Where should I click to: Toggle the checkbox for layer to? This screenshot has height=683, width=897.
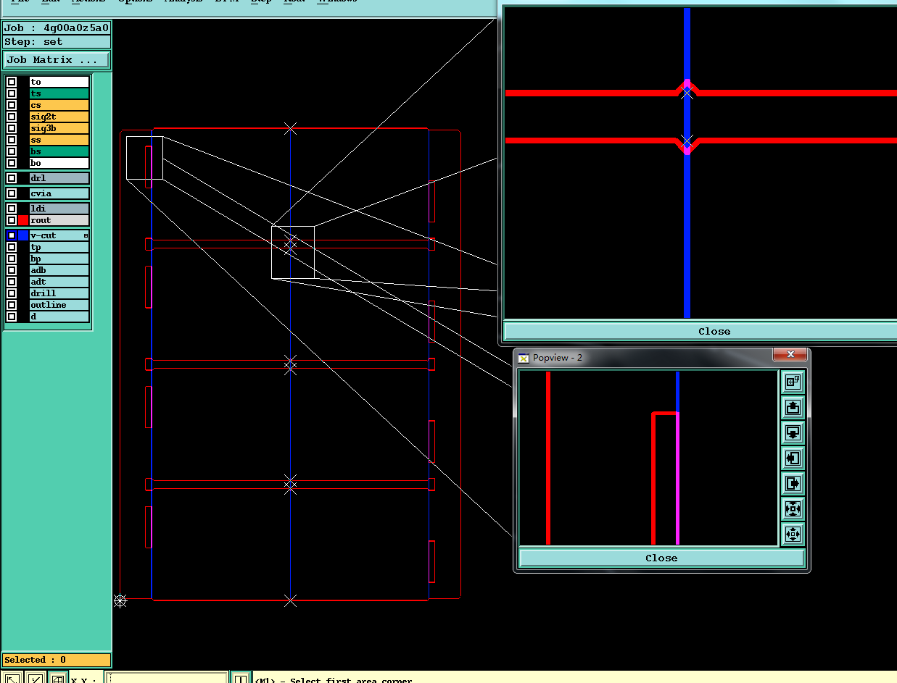[x=12, y=82]
